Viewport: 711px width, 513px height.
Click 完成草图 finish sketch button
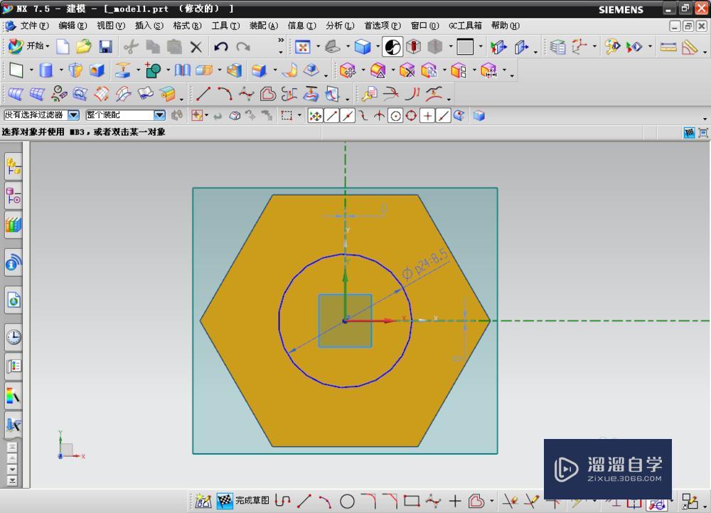coord(243,501)
